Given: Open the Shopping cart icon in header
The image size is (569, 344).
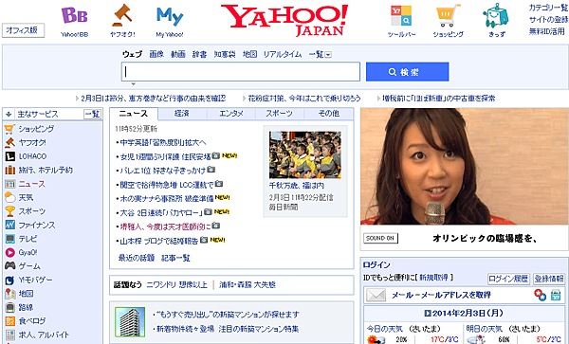Looking at the screenshot, I should pos(448,15).
